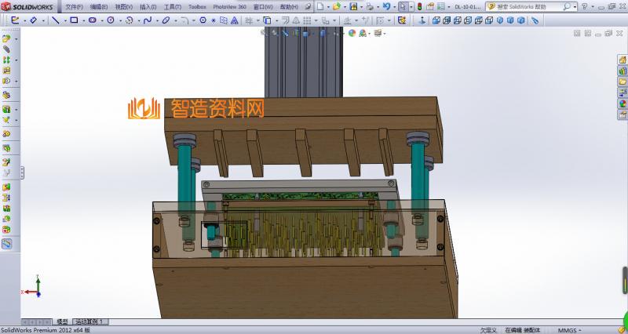Select the Circle sketch tool
This screenshot has width=628, height=334.
point(110,20)
